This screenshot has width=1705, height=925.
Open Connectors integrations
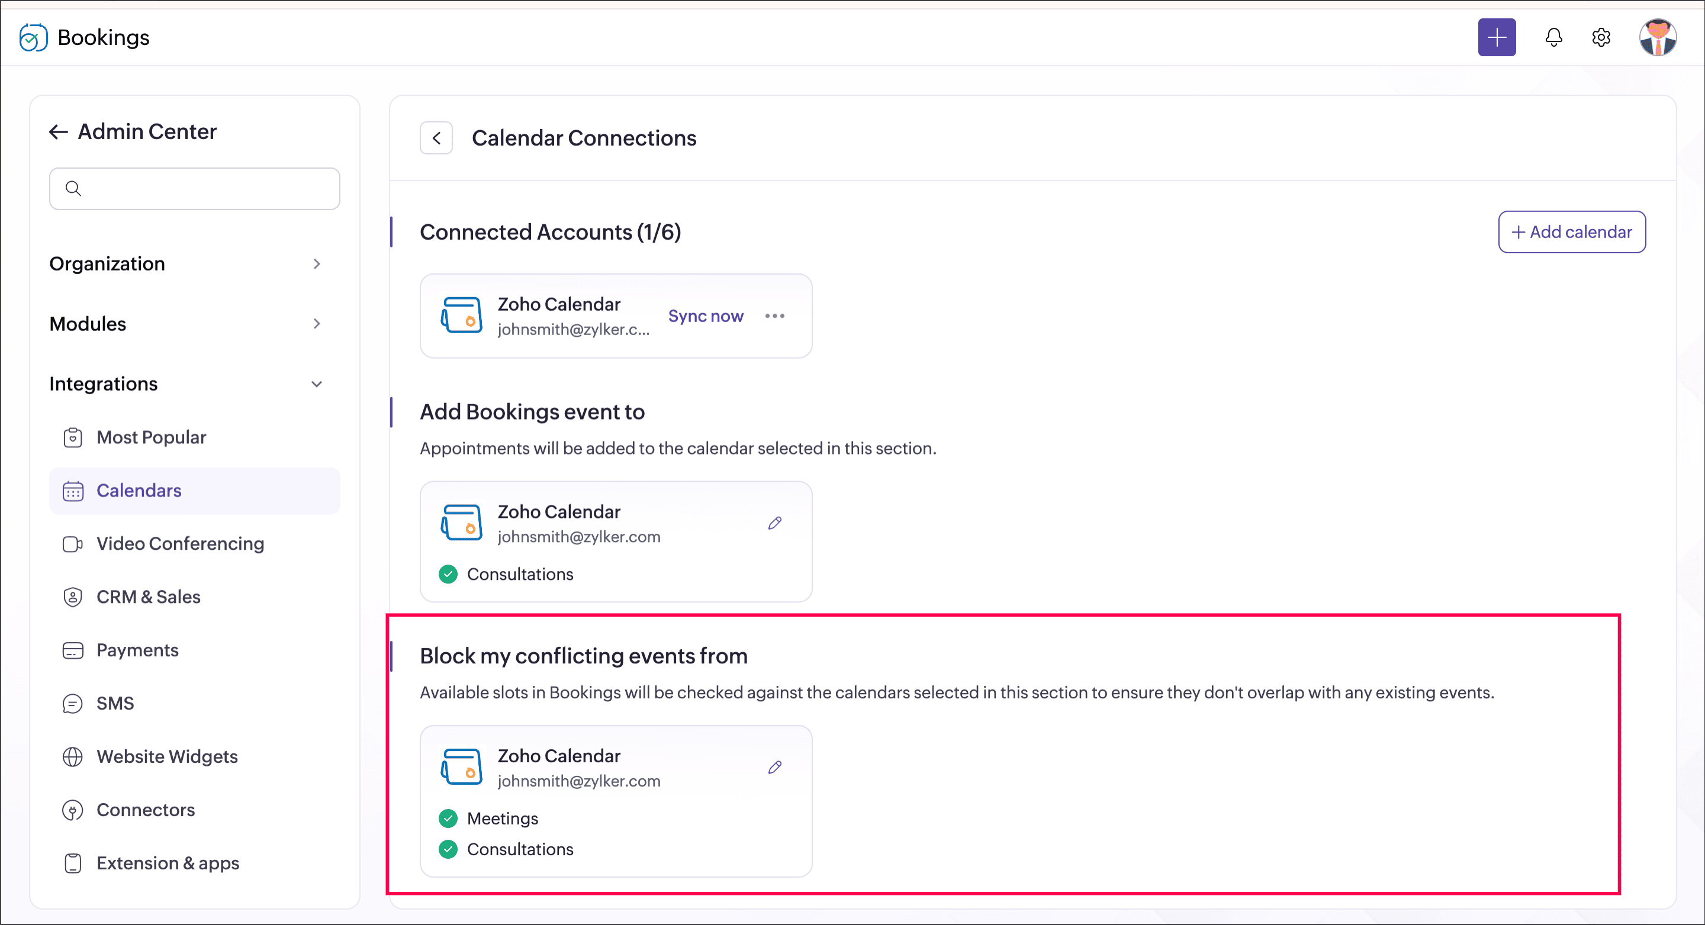click(195, 810)
